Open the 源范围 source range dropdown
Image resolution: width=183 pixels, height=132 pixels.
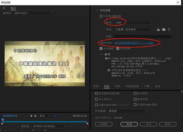click(49, 126)
